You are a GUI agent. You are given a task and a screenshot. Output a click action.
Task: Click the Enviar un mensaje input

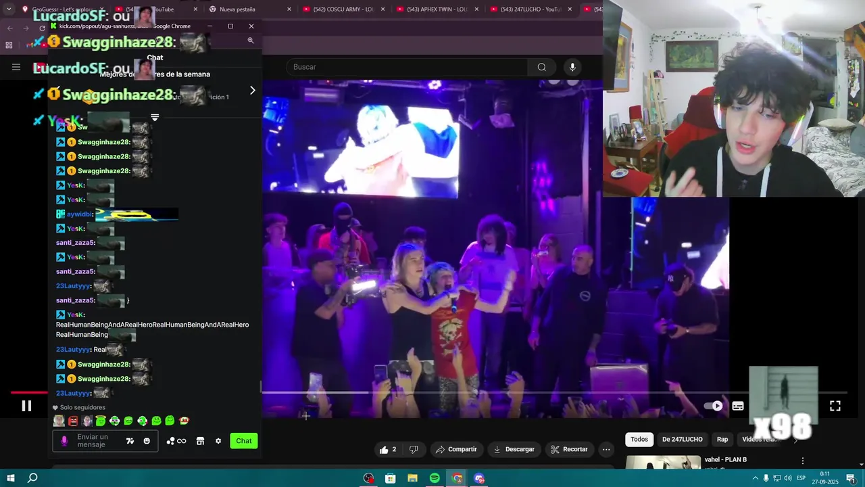coord(94,441)
